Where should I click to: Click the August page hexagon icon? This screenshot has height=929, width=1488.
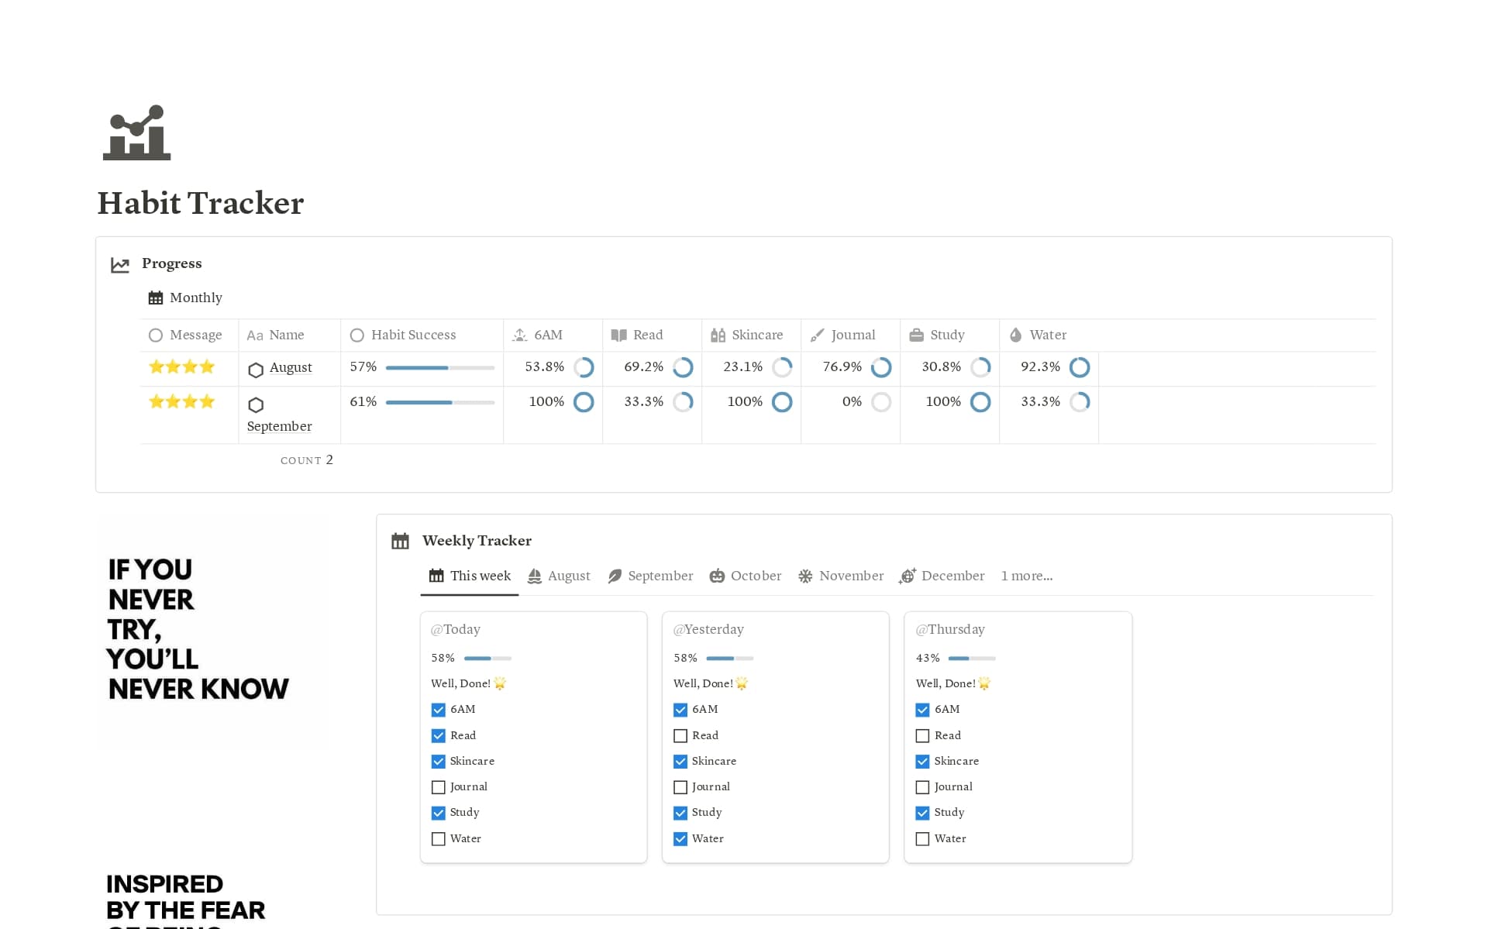point(256,370)
